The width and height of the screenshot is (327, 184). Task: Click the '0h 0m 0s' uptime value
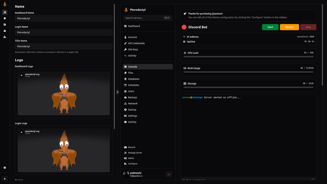tap(309, 42)
